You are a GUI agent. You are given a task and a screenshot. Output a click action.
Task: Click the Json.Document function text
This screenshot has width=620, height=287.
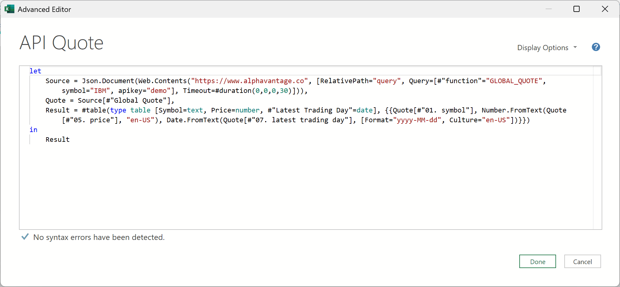pos(108,81)
